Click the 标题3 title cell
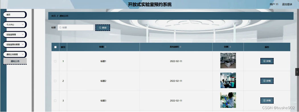This screenshot has height=112, width=299. click(103, 101)
